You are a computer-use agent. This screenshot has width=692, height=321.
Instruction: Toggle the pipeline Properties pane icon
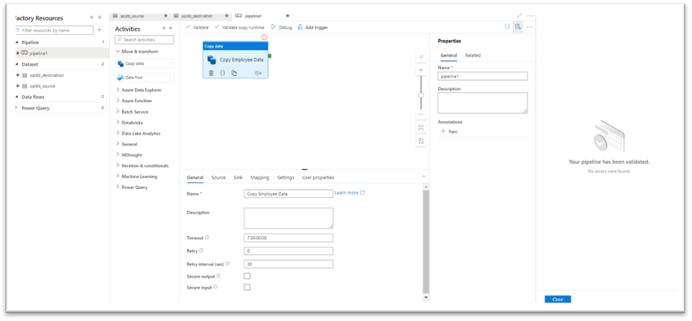point(518,27)
